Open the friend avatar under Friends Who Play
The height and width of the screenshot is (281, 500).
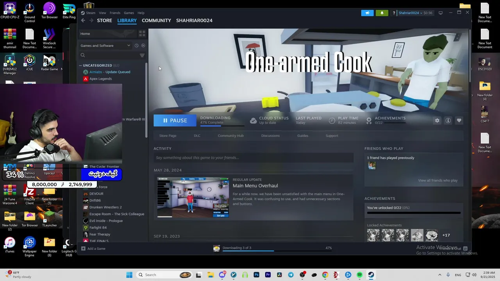(372, 165)
